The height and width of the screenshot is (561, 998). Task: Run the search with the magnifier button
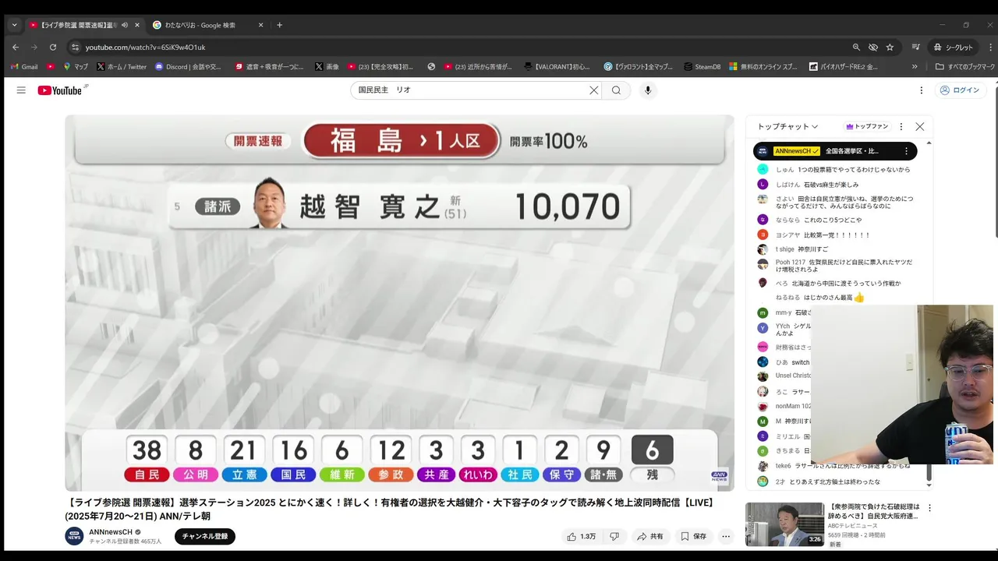pos(616,90)
